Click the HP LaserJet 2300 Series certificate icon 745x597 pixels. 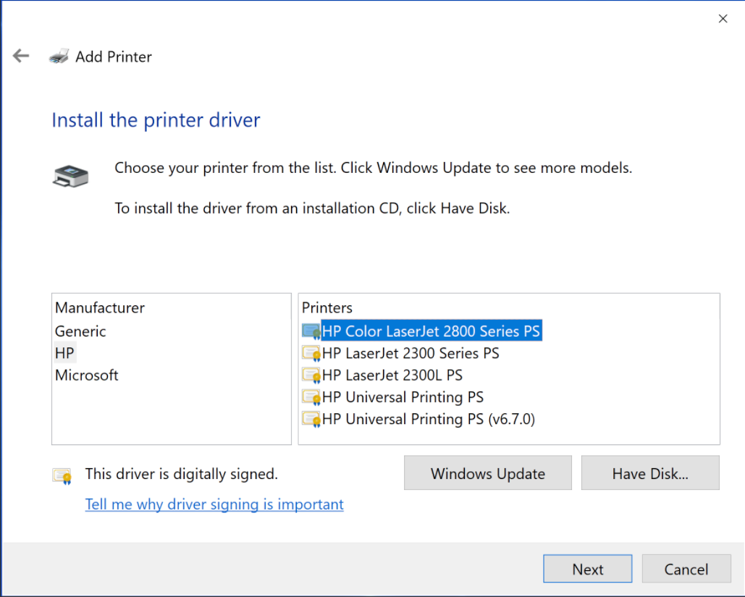311,353
